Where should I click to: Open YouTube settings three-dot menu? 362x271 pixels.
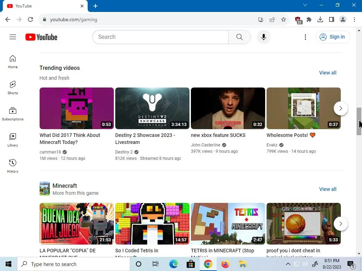pyautogui.click(x=305, y=37)
